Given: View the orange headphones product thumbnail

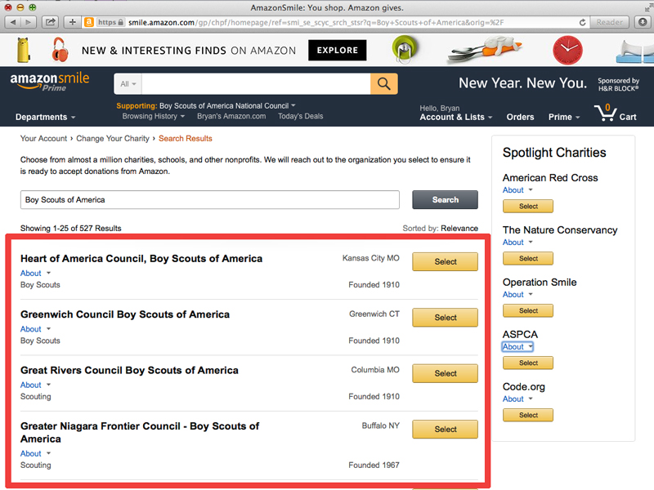Looking at the screenshot, I should (x=60, y=50).
